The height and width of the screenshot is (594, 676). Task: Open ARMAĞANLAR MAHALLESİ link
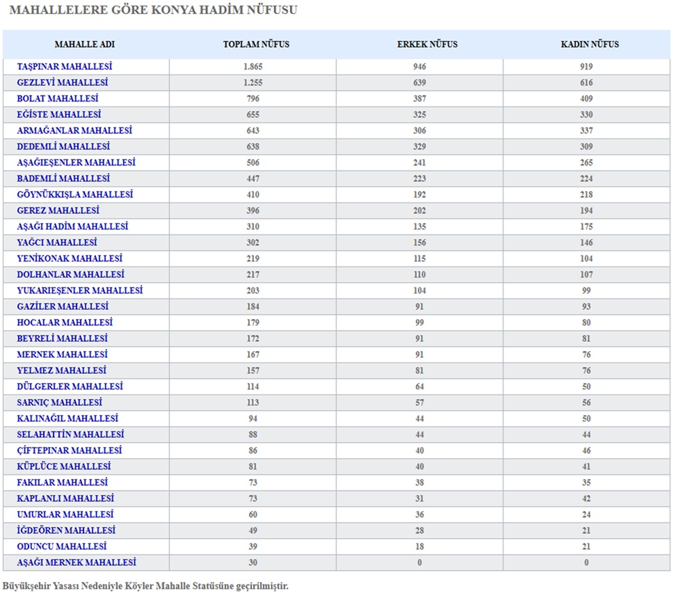[x=74, y=131]
